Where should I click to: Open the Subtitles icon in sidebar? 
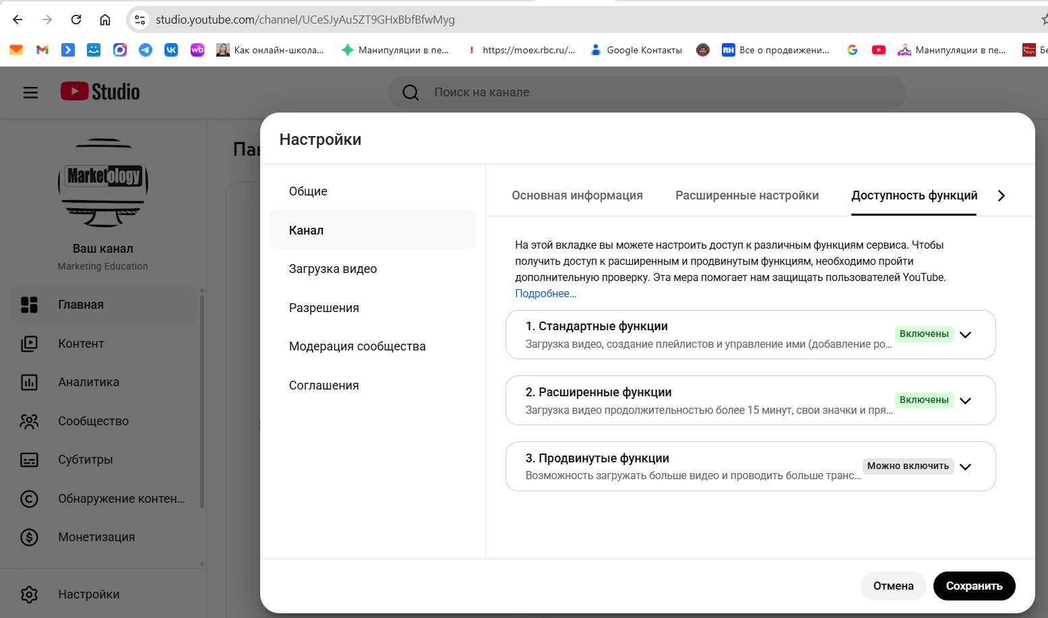click(29, 460)
